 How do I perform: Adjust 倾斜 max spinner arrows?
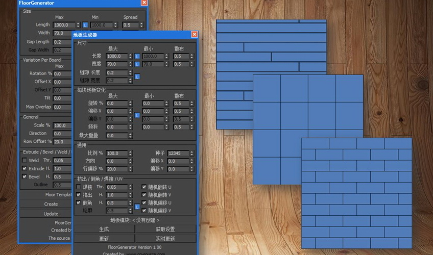[x=130, y=127]
